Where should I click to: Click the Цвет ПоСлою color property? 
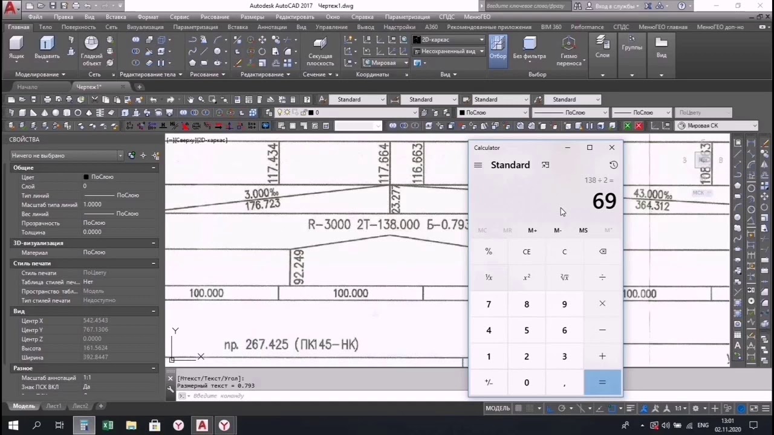point(118,177)
